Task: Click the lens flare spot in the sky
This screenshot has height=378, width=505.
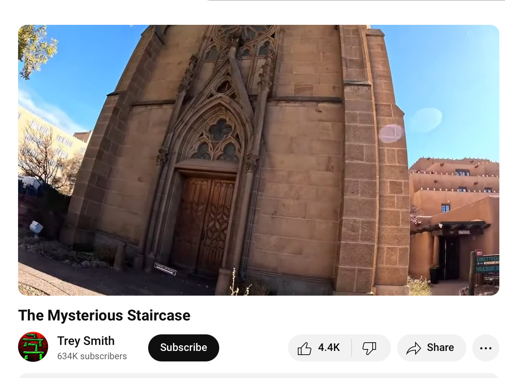Action: 391,134
